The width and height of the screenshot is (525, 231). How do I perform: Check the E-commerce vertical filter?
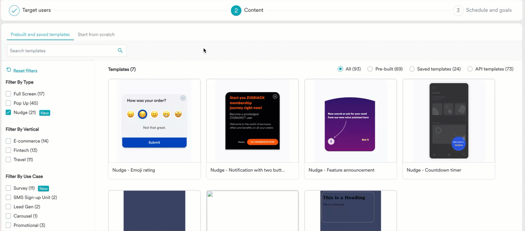pos(8,141)
